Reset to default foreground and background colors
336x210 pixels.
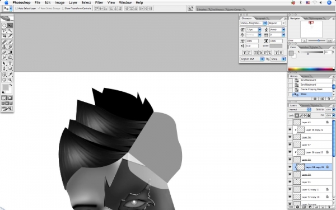tap(3, 92)
